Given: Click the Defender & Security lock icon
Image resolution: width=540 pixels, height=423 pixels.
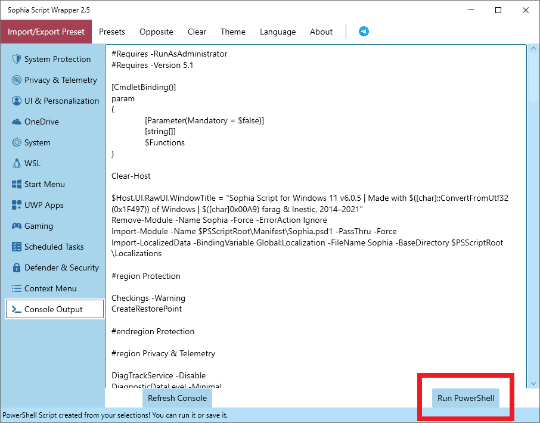Looking at the screenshot, I should tap(17, 268).
